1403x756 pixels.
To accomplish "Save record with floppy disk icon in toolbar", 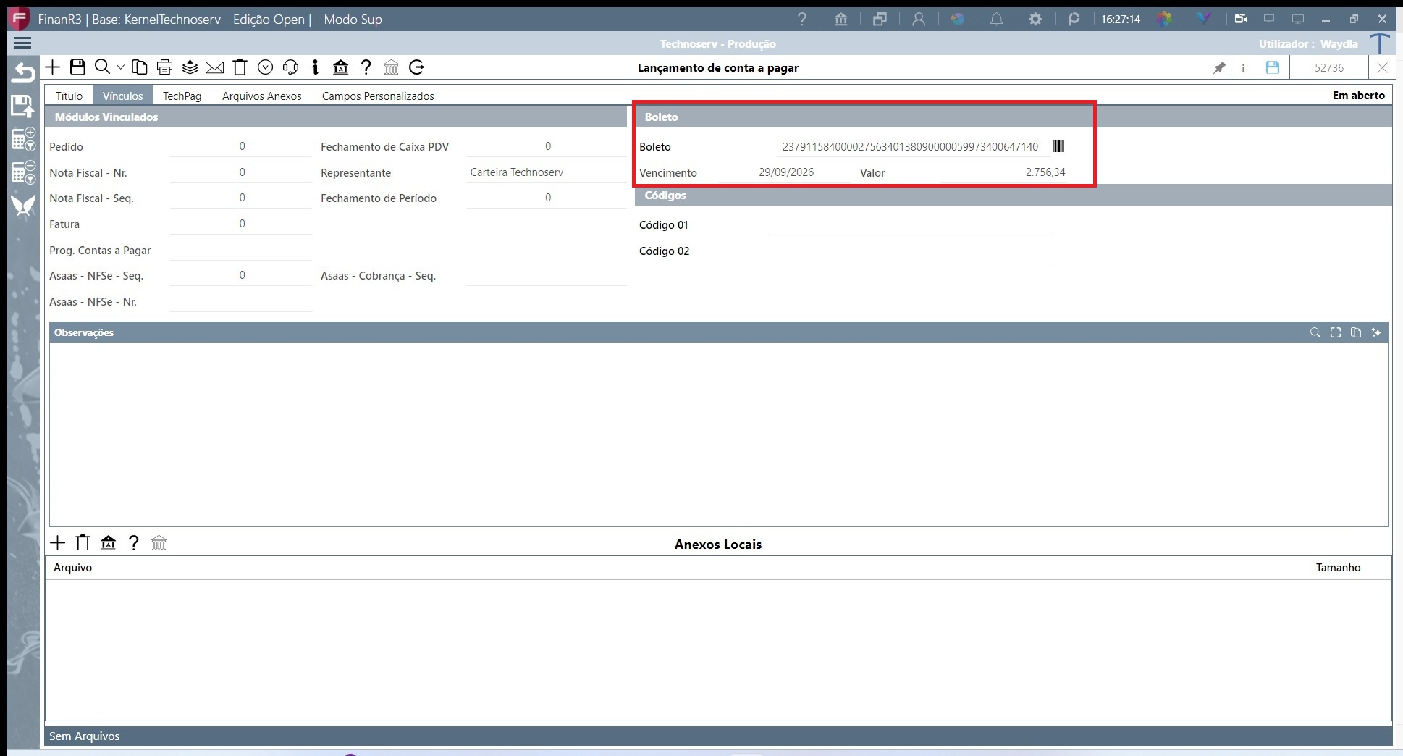I will tap(77, 67).
